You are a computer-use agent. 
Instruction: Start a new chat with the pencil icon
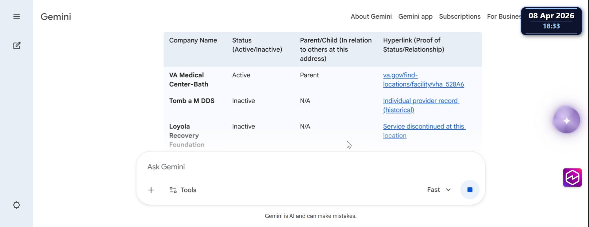click(x=17, y=46)
